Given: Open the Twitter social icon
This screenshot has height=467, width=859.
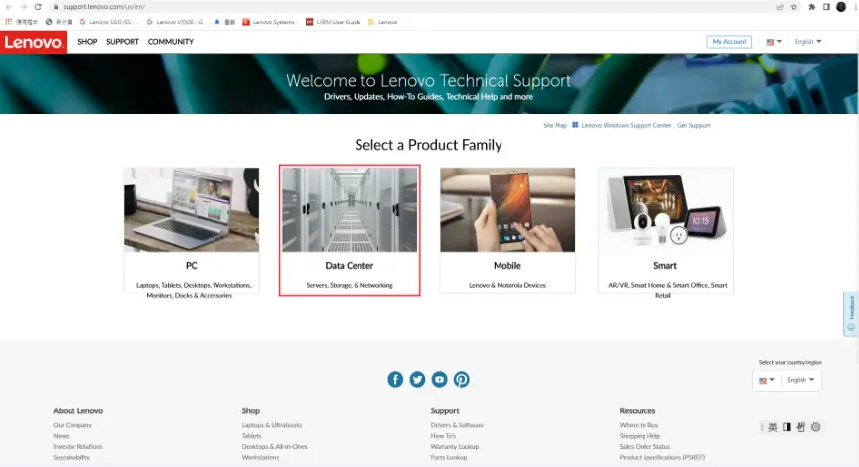Looking at the screenshot, I should (x=417, y=379).
